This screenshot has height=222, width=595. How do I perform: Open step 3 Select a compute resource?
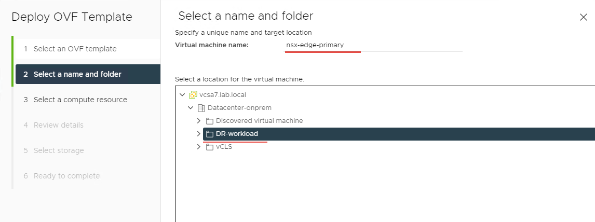tap(80, 100)
